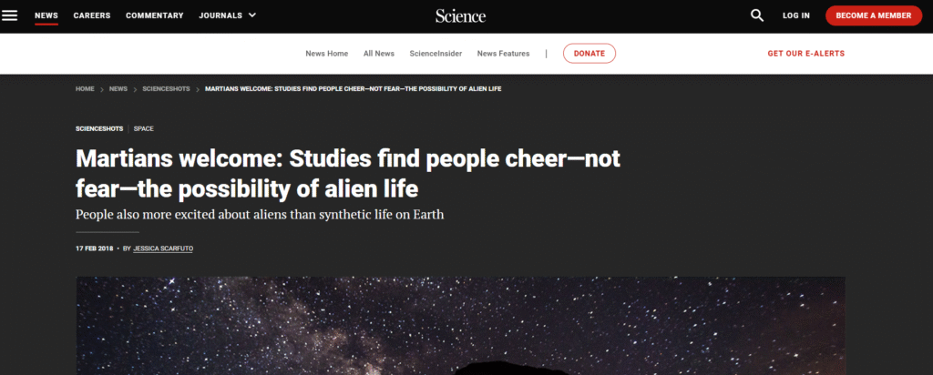Switch to the News Home tab

click(x=326, y=54)
